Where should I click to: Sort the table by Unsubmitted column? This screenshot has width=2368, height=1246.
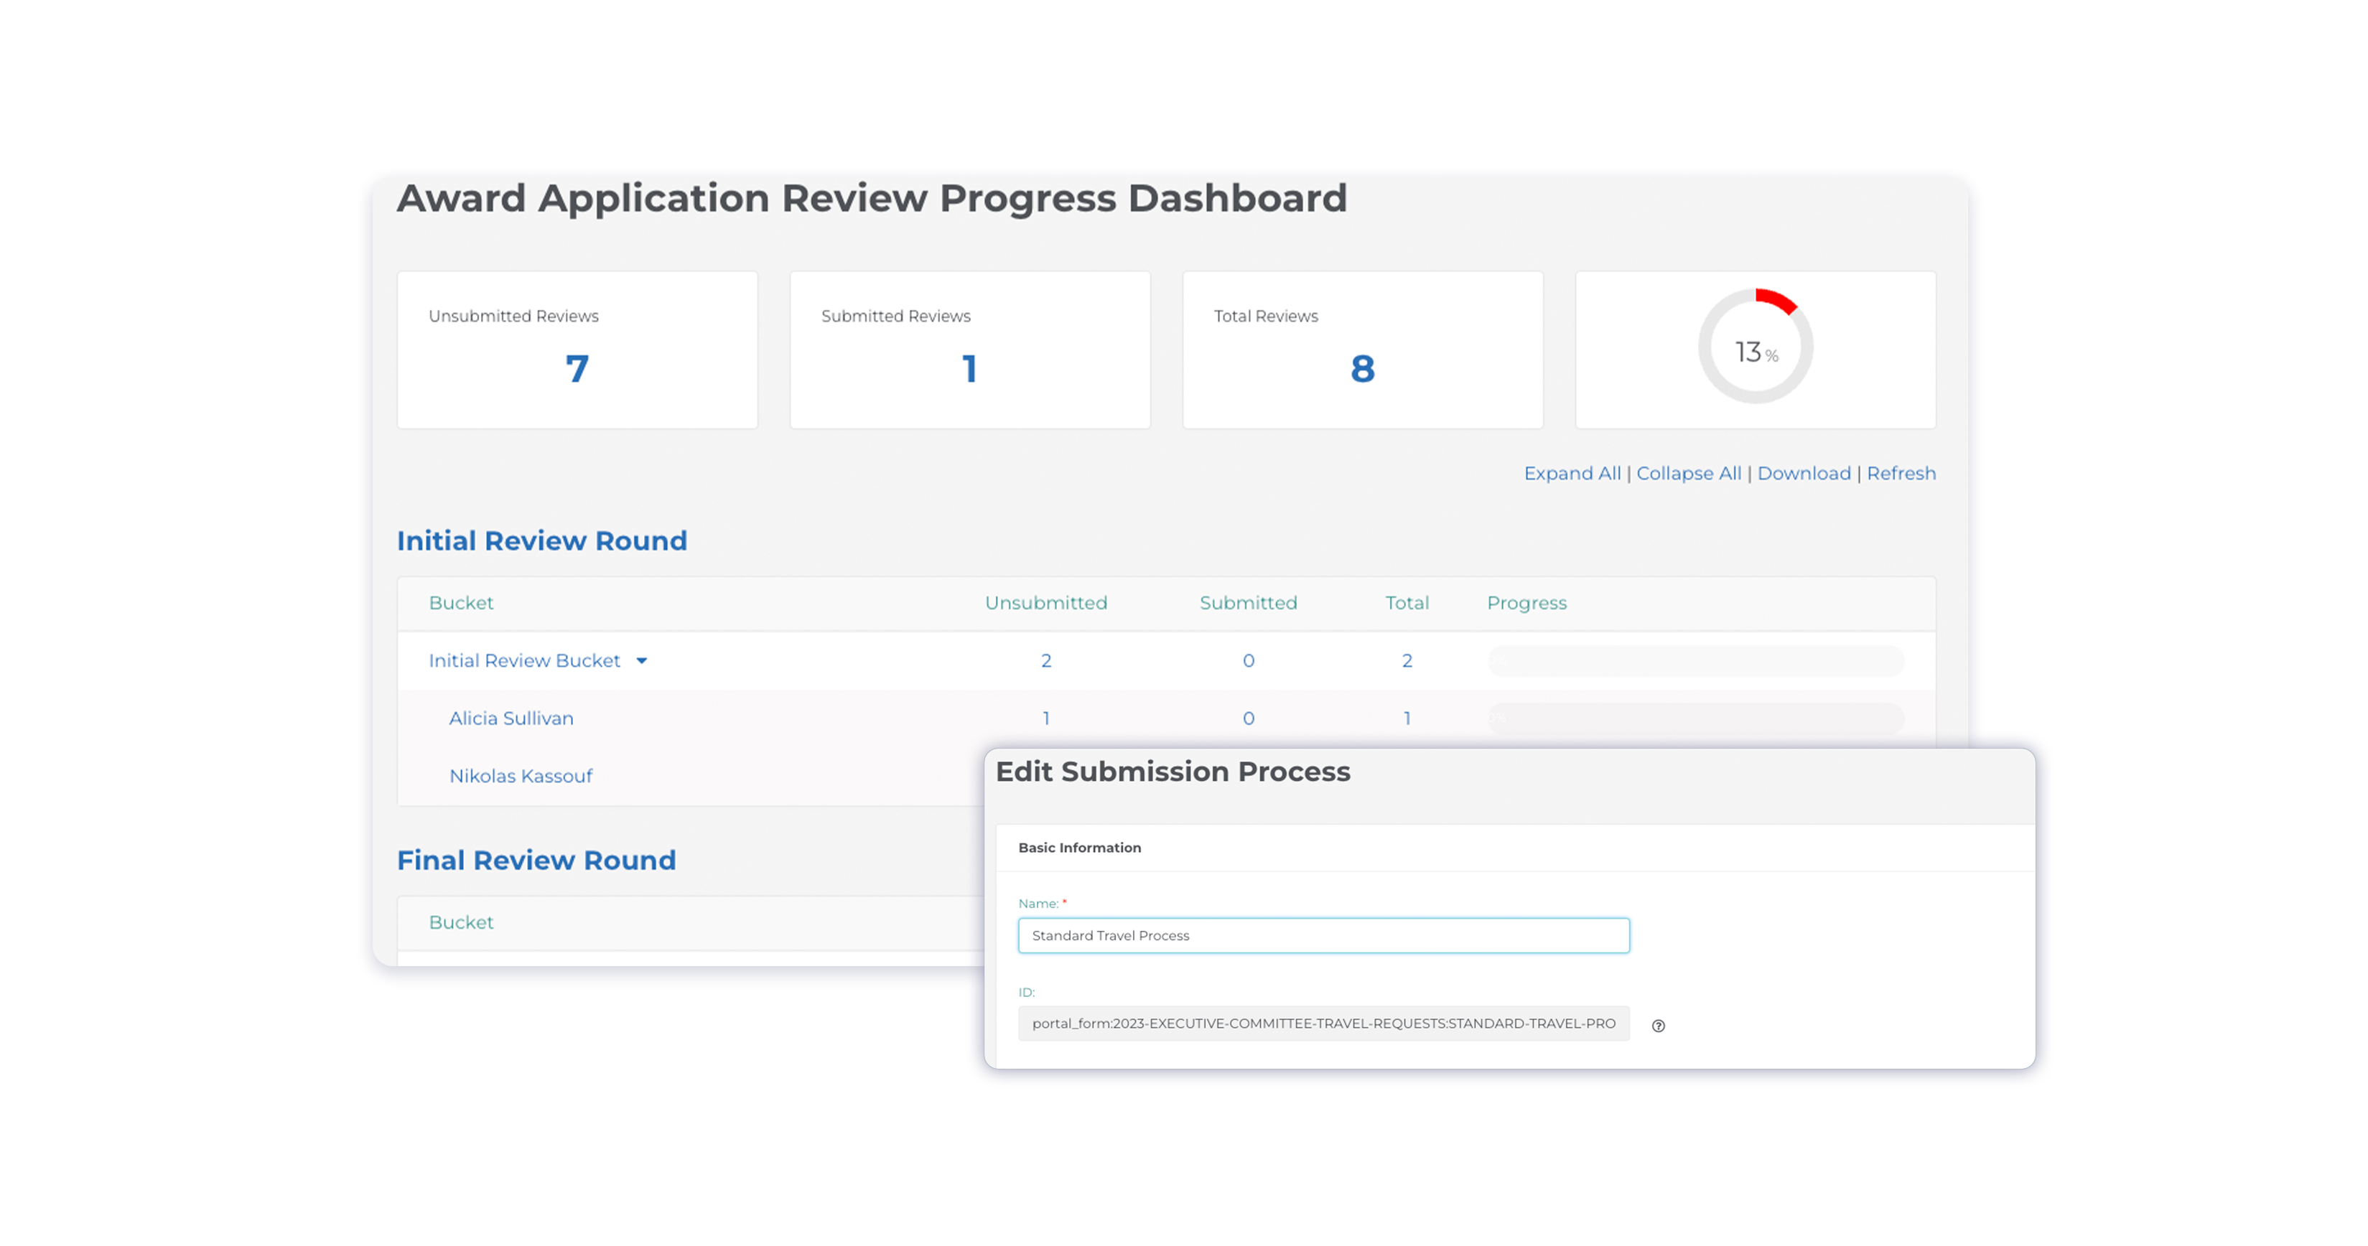coord(1045,603)
